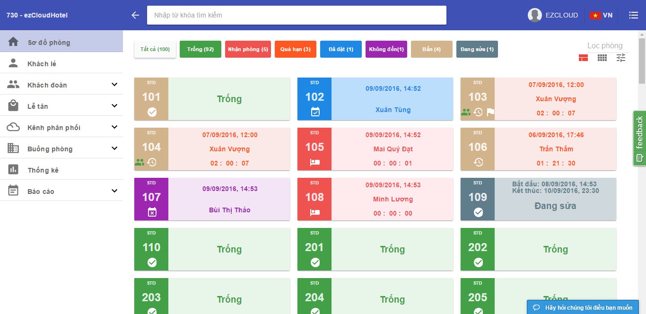Open the VN language selector
This screenshot has width=646, height=314.
pyautogui.click(x=601, y=15)
